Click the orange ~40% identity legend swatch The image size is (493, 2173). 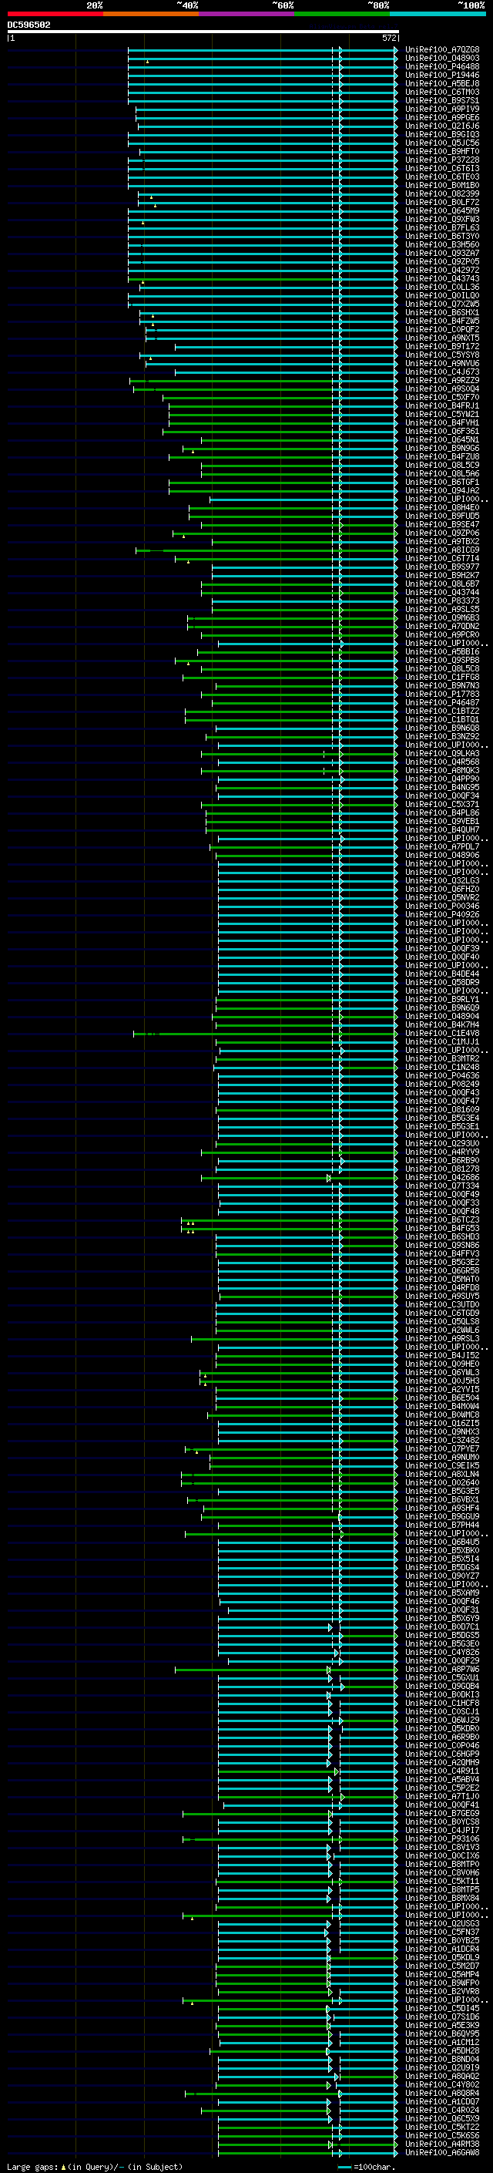[151, 14]
